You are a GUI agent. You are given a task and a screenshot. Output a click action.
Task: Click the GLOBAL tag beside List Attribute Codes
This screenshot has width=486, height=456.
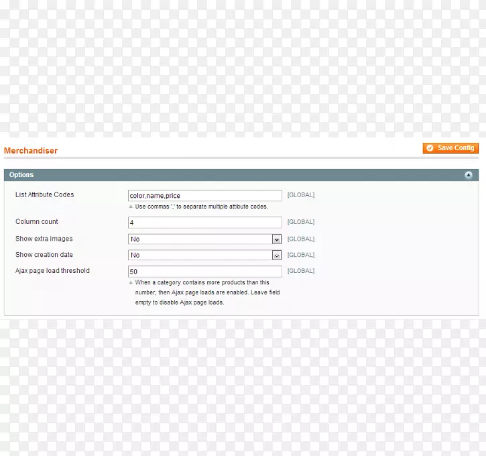coord(301,195)
